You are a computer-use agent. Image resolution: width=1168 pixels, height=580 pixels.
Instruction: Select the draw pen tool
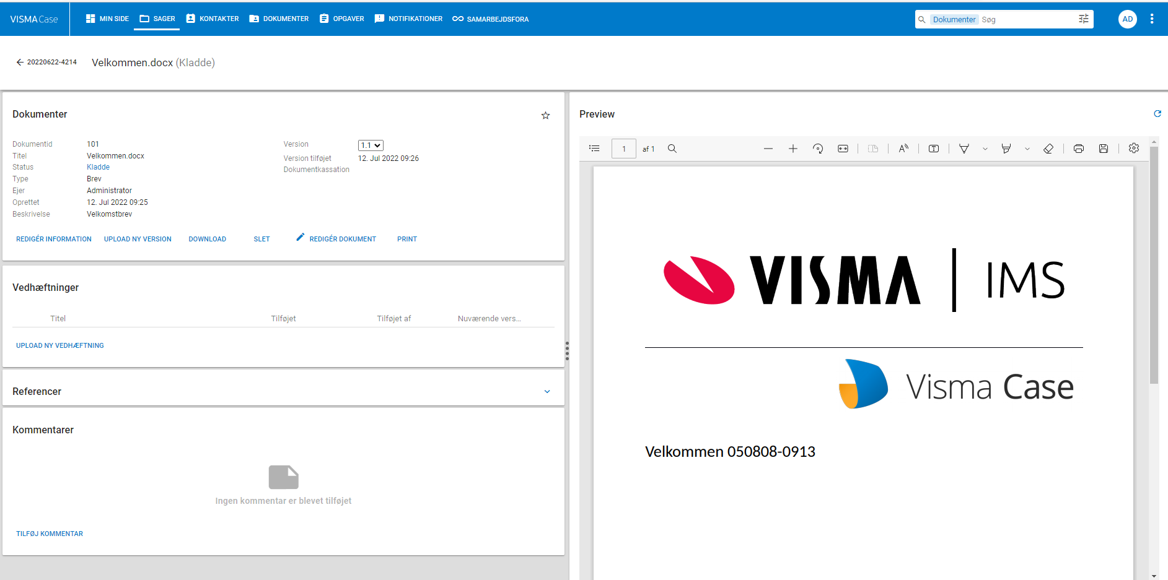[x=964, y=149]
